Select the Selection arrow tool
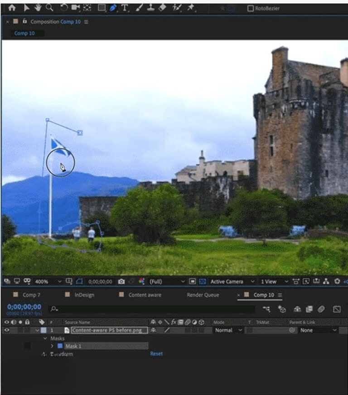Viewport: 348px width, 395px height. click(26, 8)
